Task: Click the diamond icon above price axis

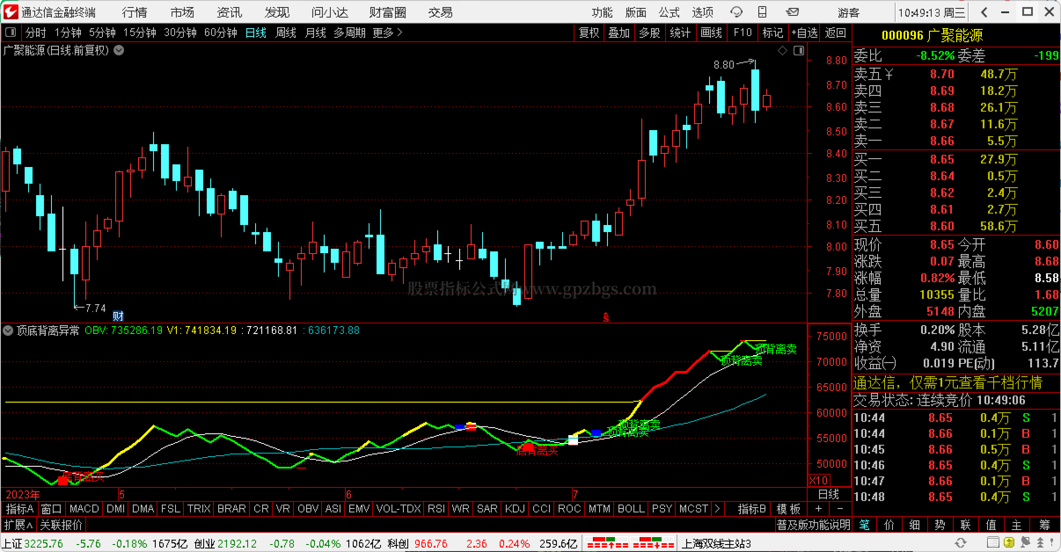Action: coord(783,51)
